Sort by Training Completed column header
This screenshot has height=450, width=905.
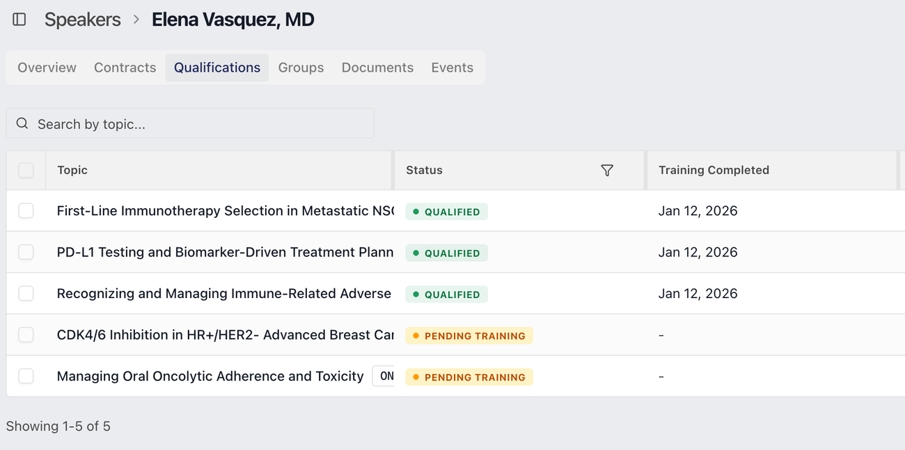pos(714,170)
